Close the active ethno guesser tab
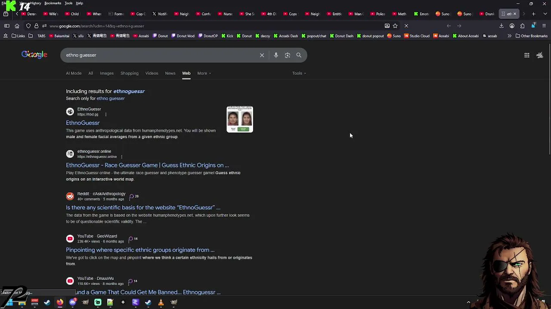 point(514,14)
